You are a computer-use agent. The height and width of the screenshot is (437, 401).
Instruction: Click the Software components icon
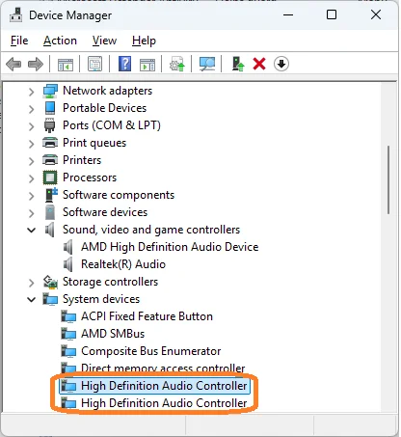51,195
